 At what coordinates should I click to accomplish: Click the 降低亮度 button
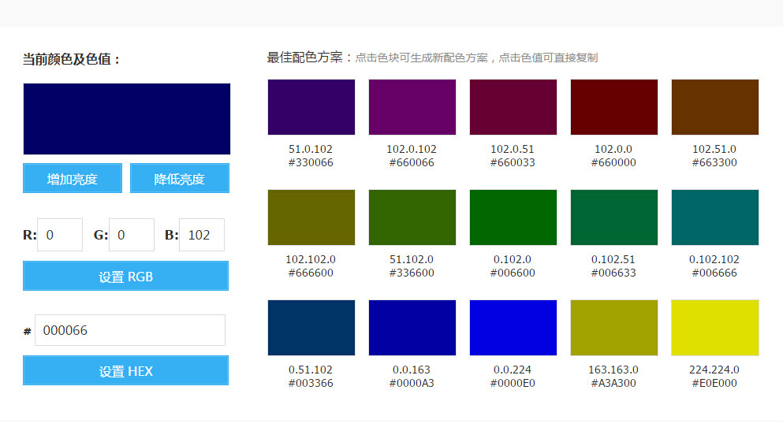pos(180,178)
